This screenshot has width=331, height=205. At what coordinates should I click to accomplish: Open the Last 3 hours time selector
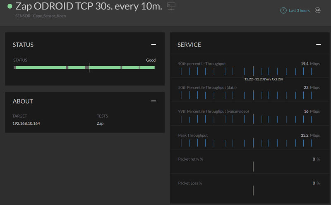[x=299, y=11]
